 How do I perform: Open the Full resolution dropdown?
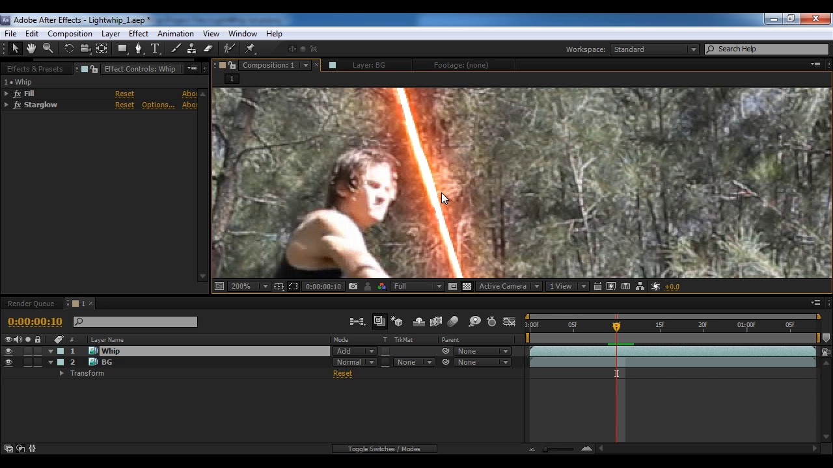[417, 286]
